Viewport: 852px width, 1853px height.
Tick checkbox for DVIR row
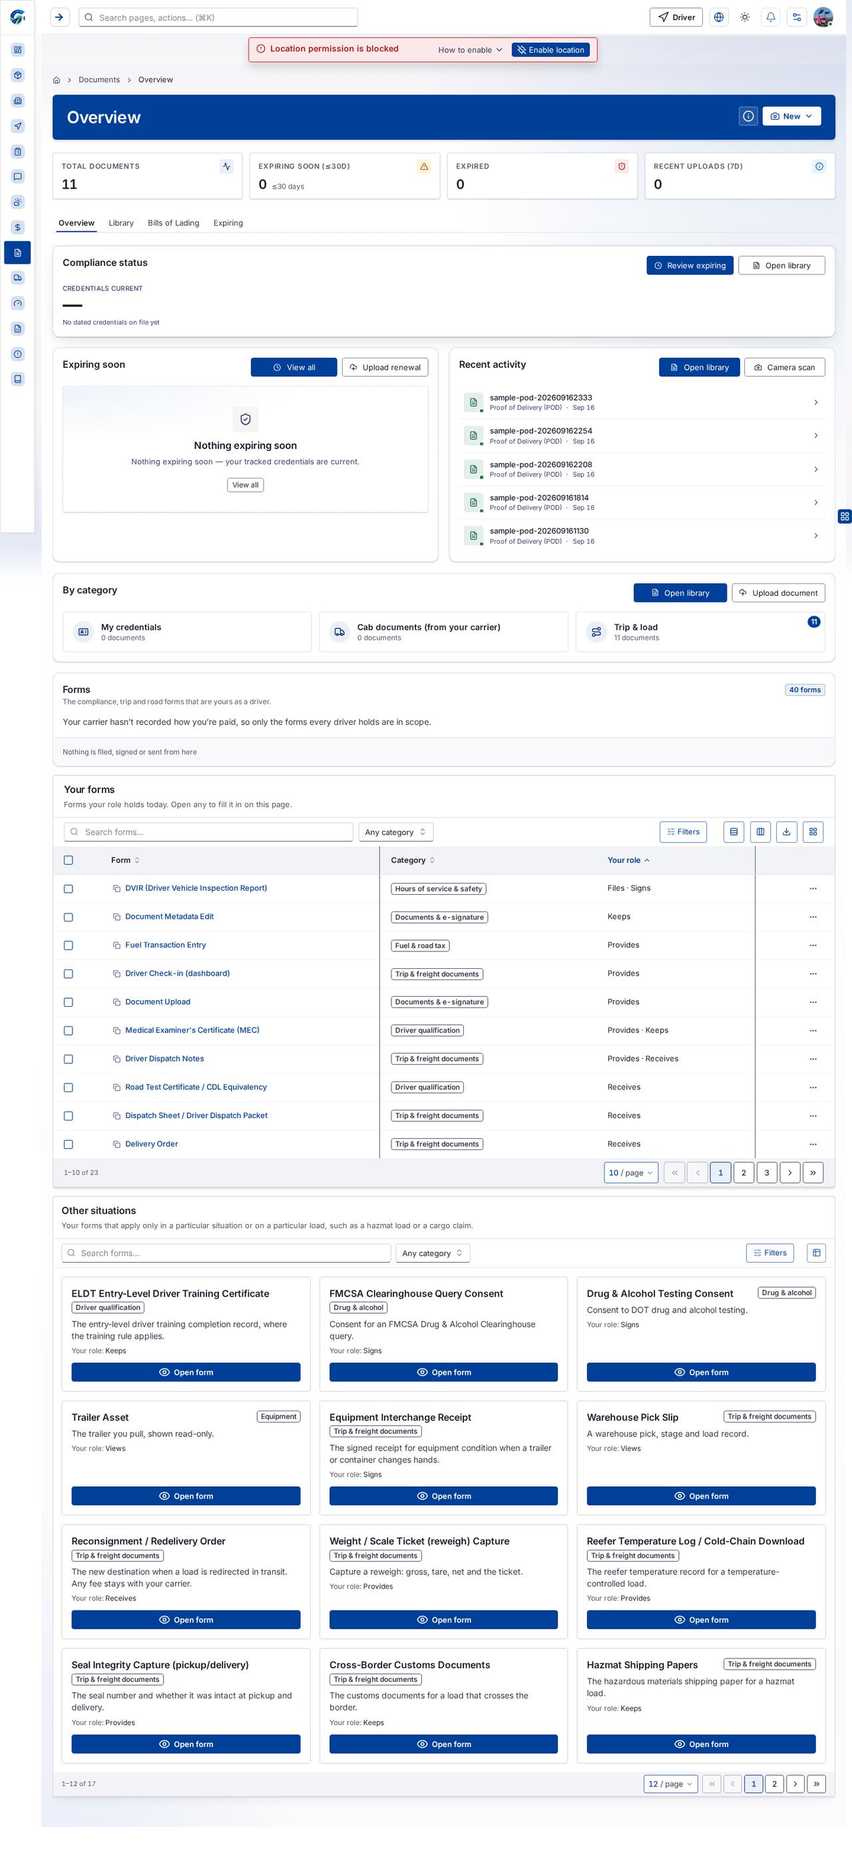click(x=69, y=888)
